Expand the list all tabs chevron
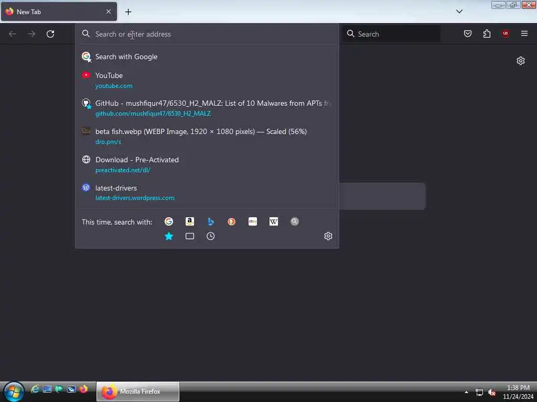Viewport: 537px width, 402px height. [459, 12]
